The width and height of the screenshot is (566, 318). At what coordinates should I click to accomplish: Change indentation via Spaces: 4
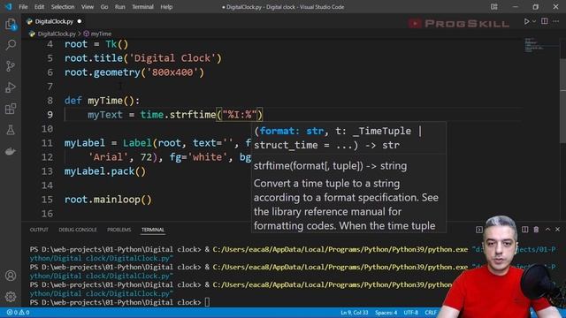[x=386, y=312]
